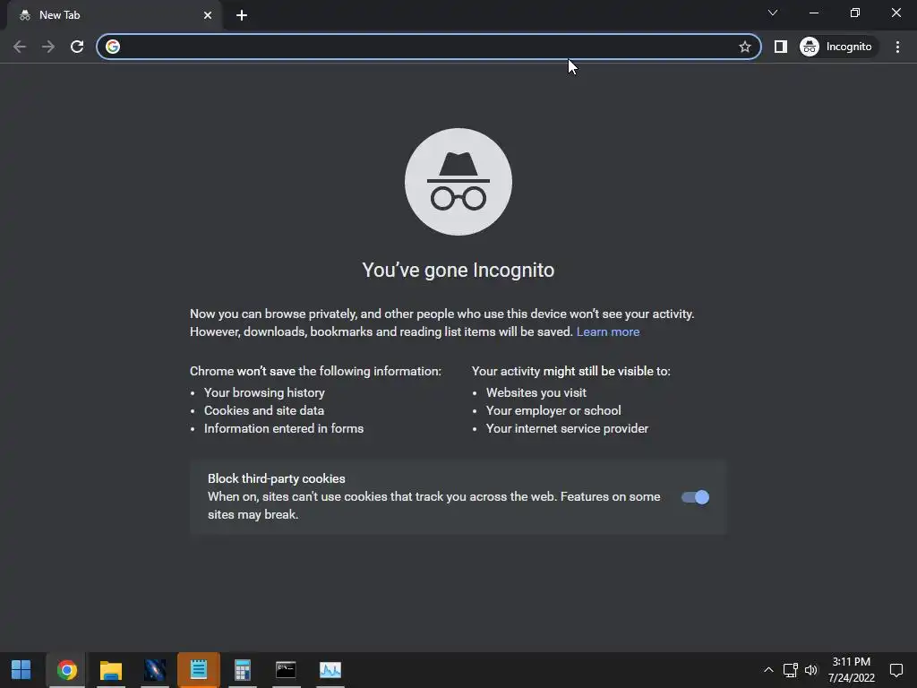Toggle Block third-party cookies switch
The height and width of the screenshot is (688, 917).
click(x=695, y=497)
